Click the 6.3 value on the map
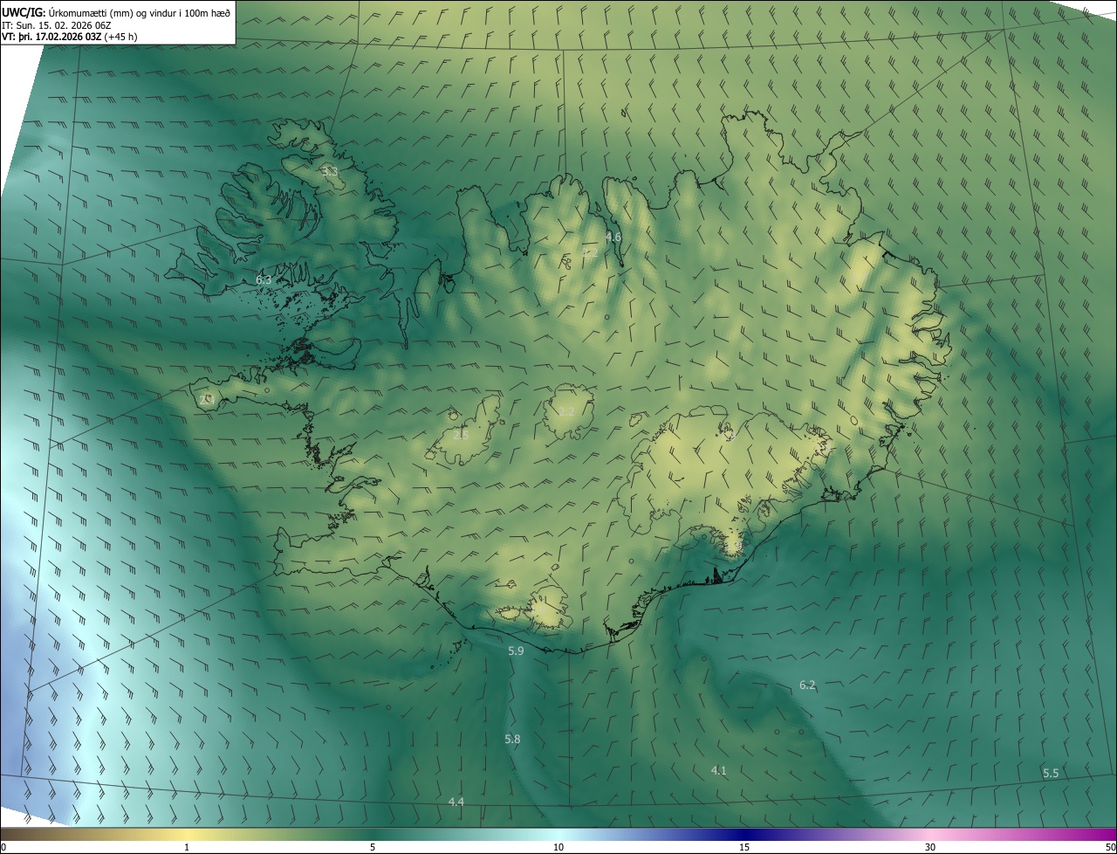The height and width of the screenshot is (854, 1117). point(264,280)
